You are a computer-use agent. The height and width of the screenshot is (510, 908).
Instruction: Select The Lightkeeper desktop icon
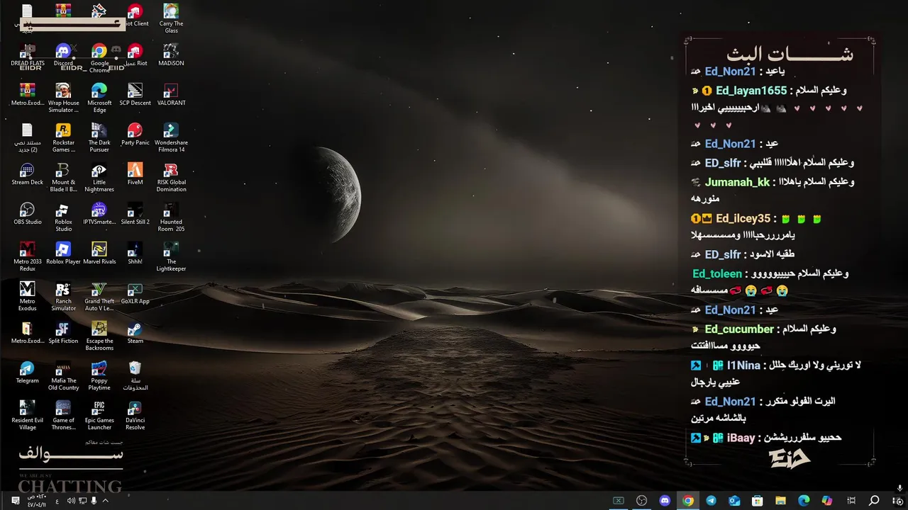click(x=171, y=256)
